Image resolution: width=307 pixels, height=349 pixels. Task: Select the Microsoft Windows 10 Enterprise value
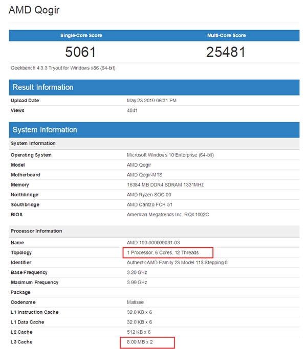[170, 155]
